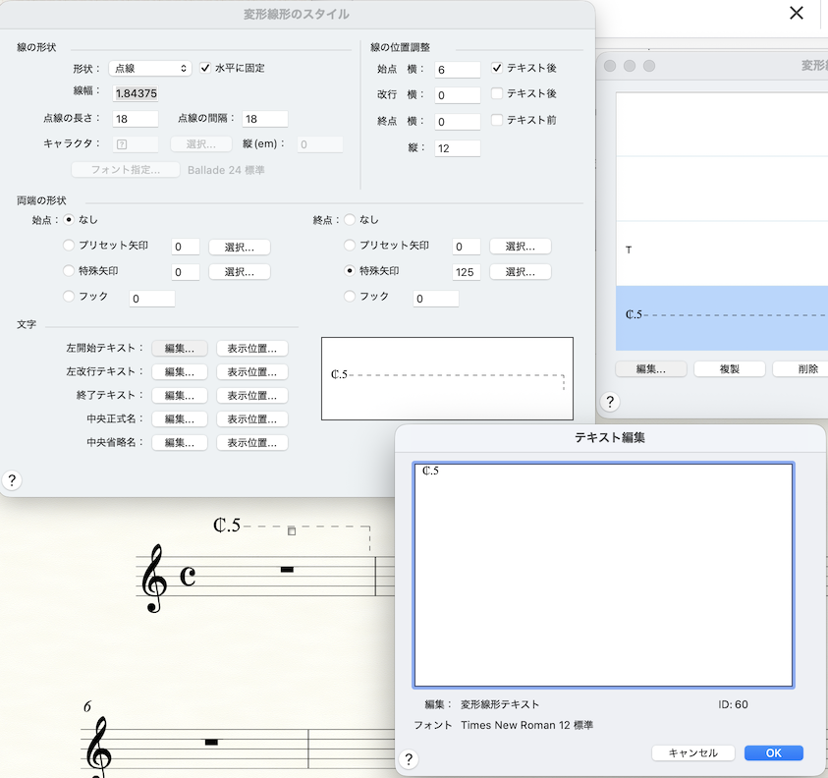This screenshot has width=828, height=778.
Task: Click the 点線の長さ input field
Action: pyautogui.click(x=136, y=119)
